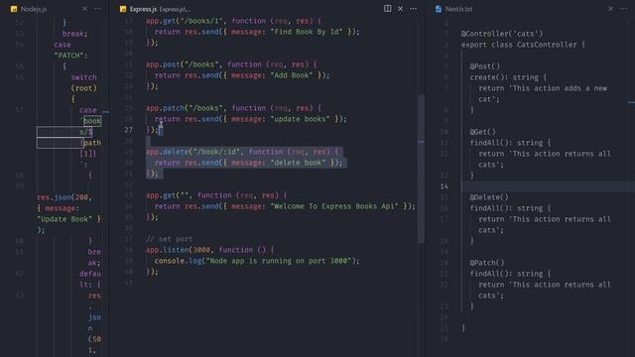
Task: Select the Express.js editor tab
Action: [143, 9]
